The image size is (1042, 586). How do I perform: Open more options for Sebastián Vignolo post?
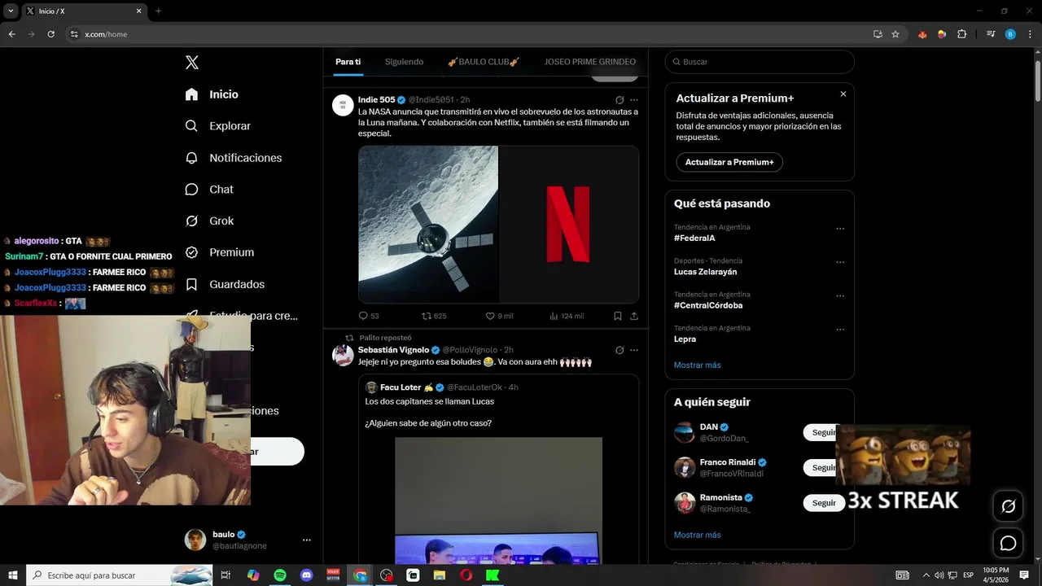pos(634,350)
